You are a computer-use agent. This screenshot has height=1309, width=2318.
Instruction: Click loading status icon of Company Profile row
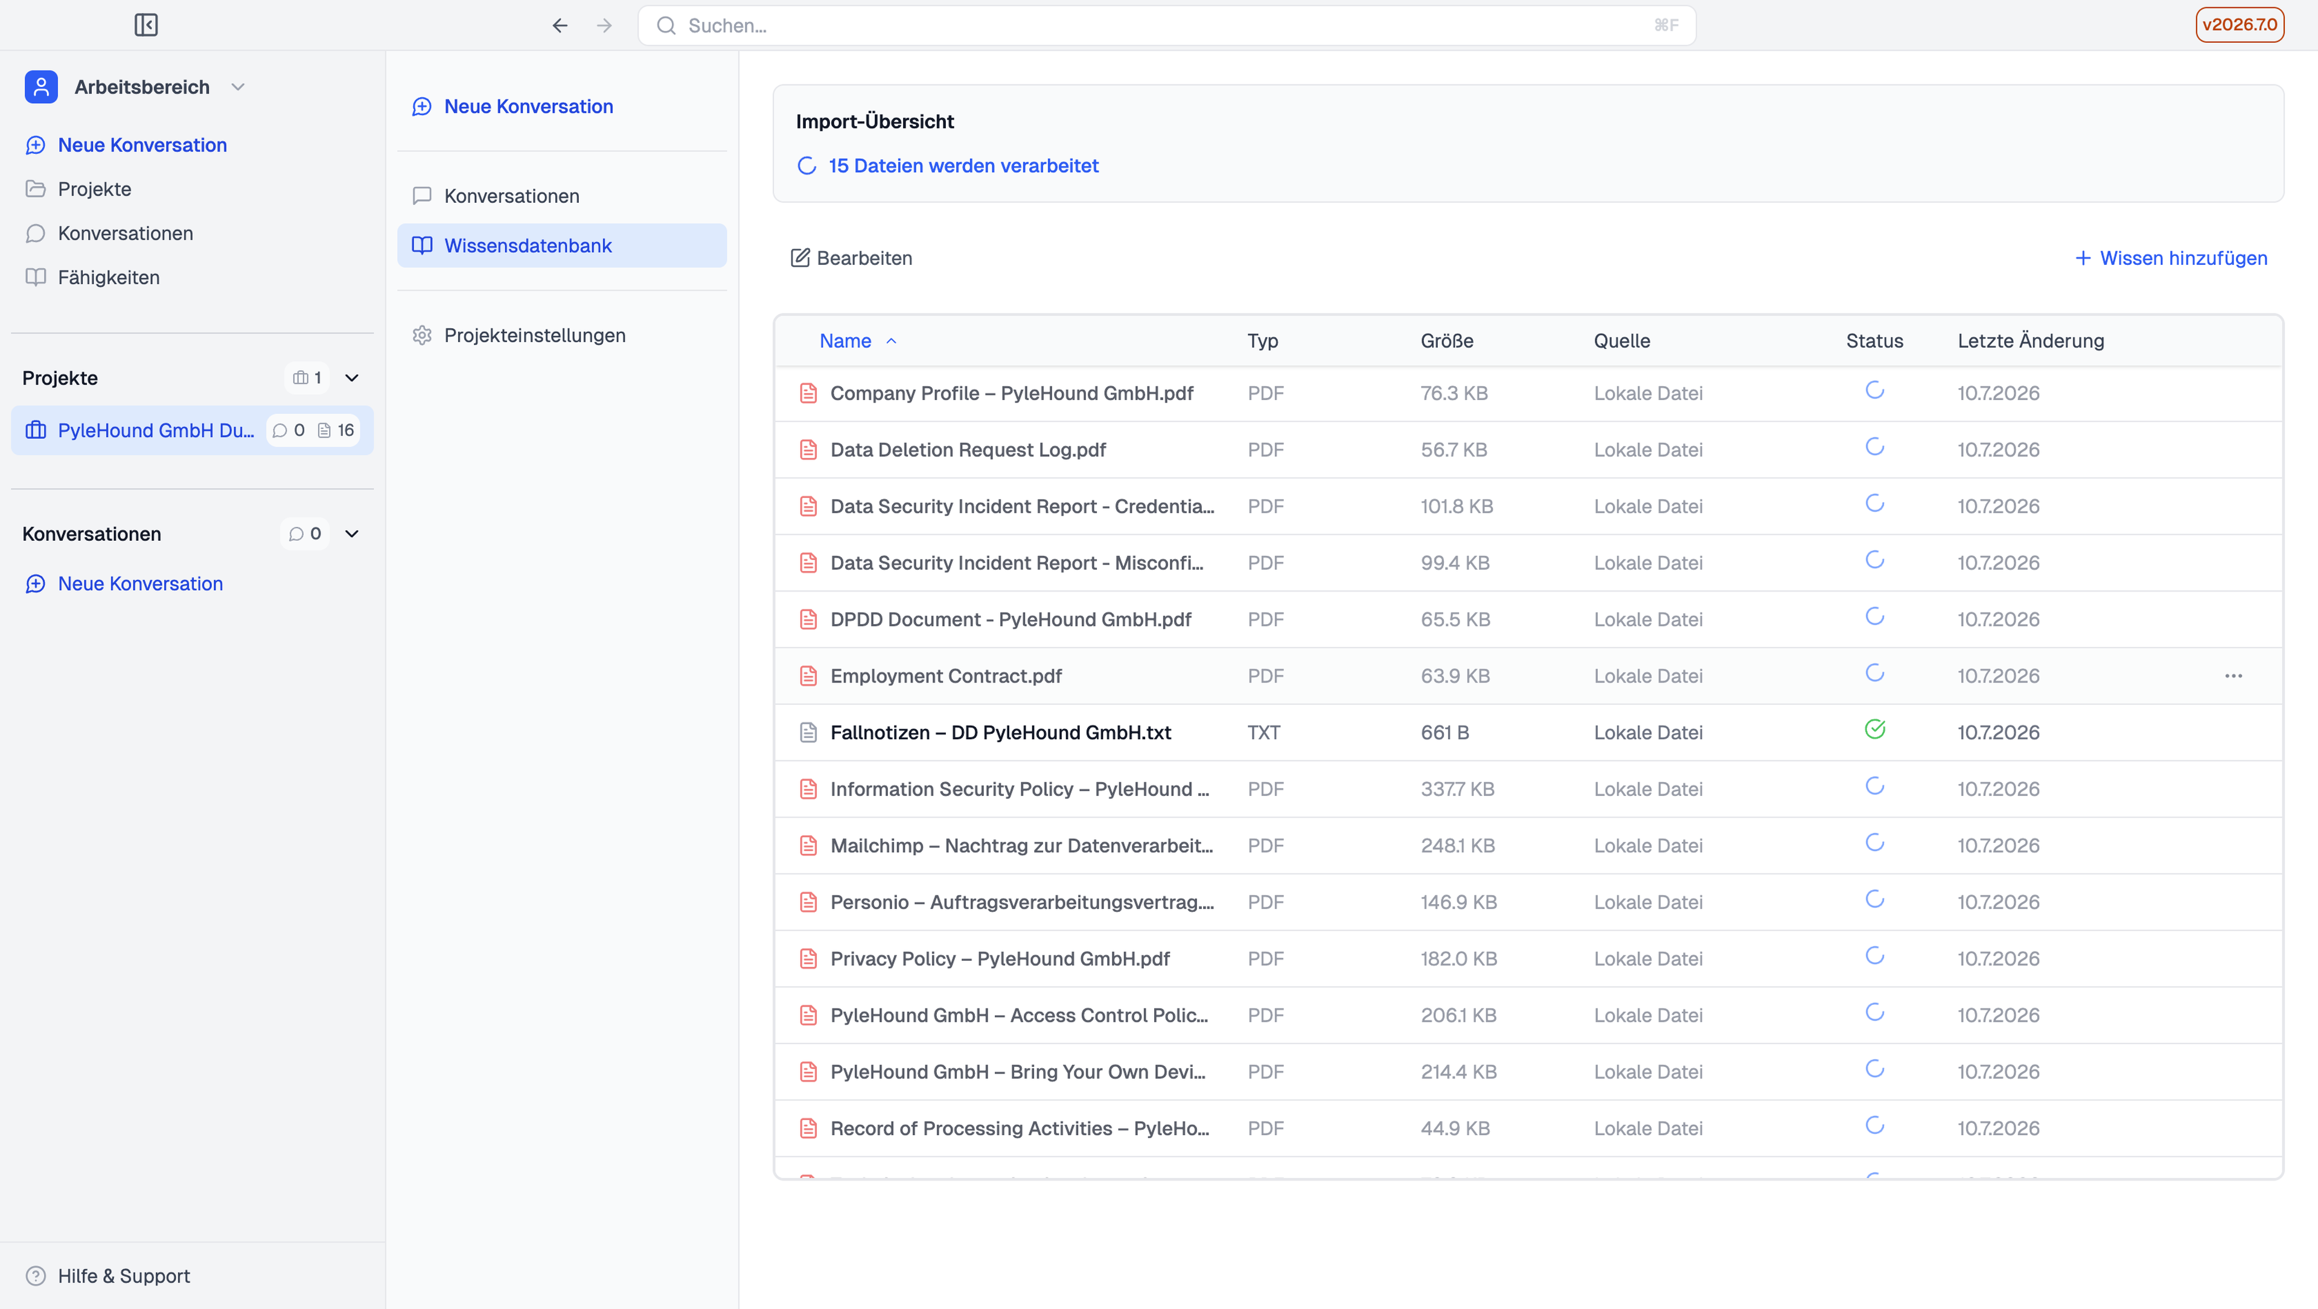[x=1874, y=390]
